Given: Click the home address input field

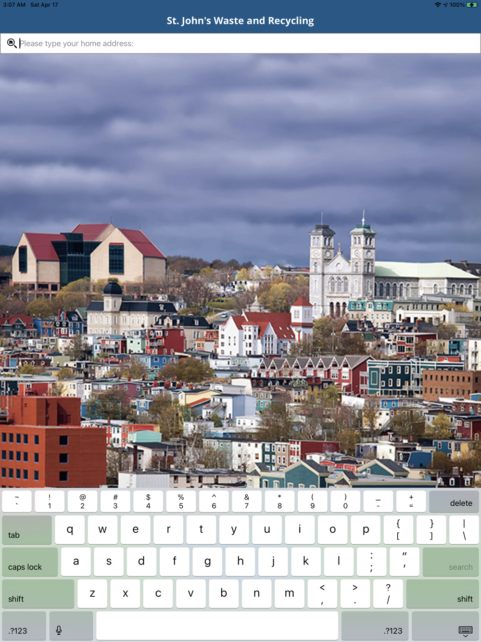Looking at the screenshot, I should pyautogui.click(x=240, y=43).
